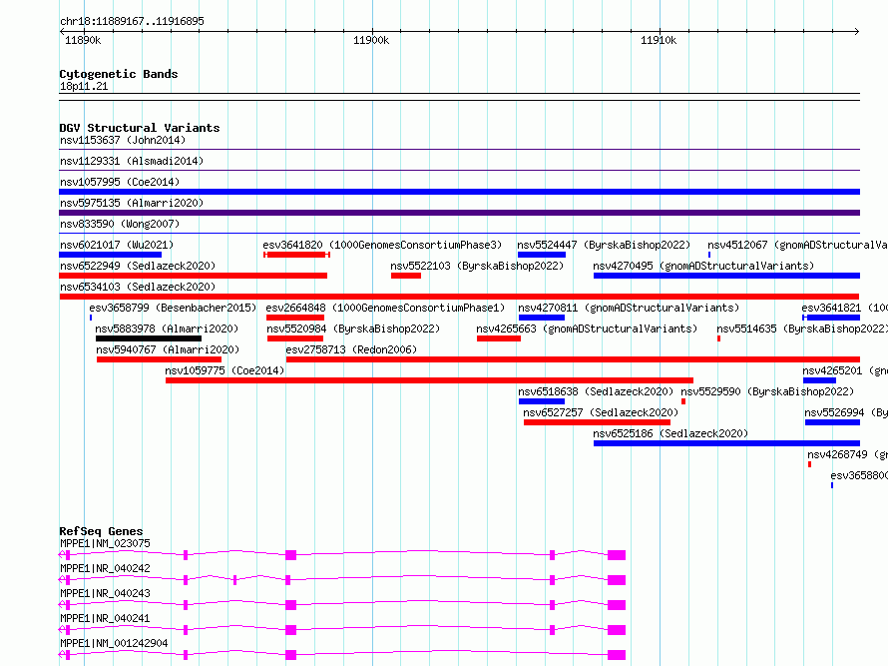Open esv3641820 (1000GenomesConsortiumPhase3) label
888x666 pixels.
coord(382,245)
